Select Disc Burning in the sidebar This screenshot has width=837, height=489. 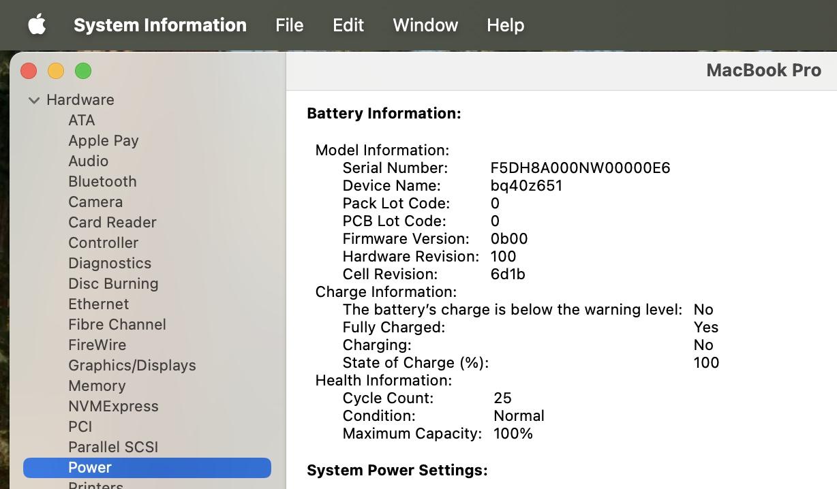(x=113, y=283)
